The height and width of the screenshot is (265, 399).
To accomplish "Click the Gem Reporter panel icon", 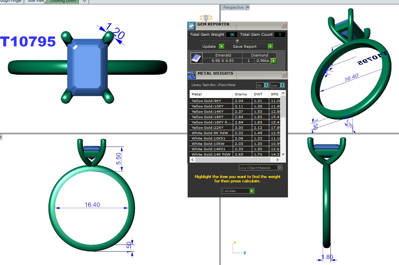I will [x=191, y=26].
